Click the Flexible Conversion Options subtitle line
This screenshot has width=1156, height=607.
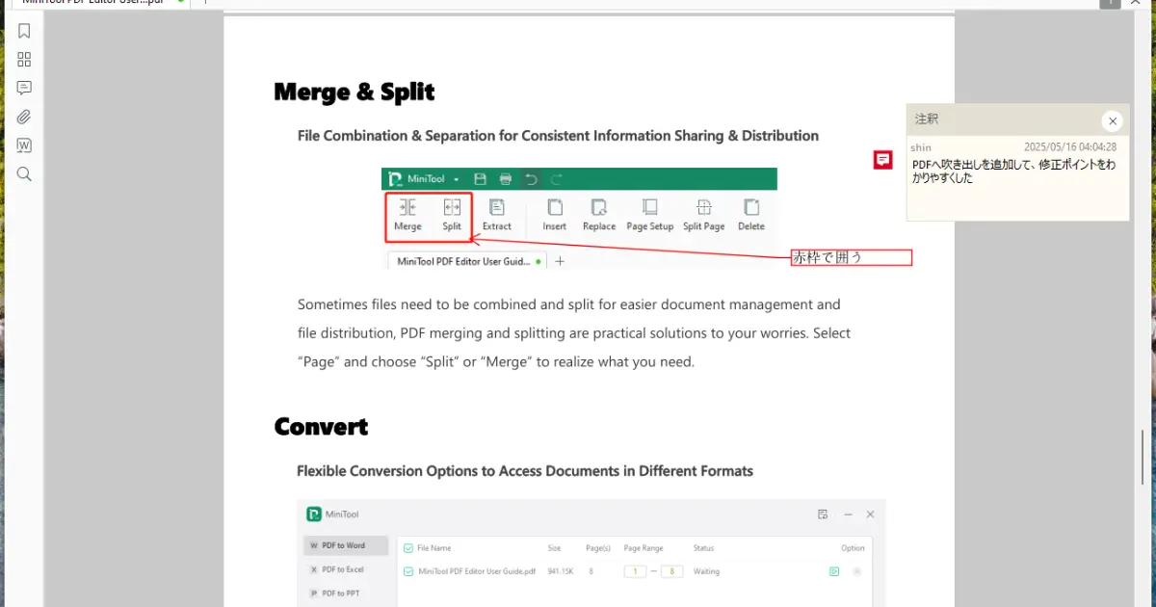[x=525, y=471]
